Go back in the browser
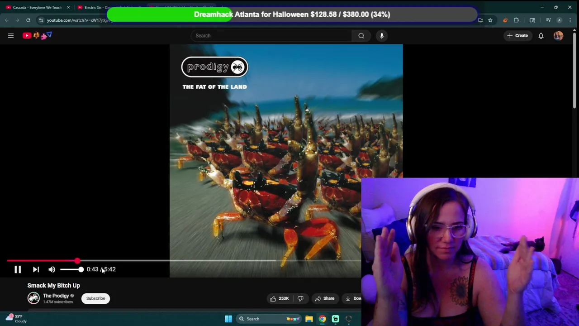 6,20
